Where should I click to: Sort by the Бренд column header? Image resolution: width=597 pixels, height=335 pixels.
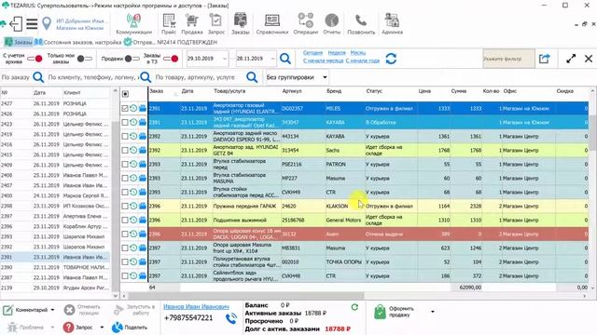334,91
